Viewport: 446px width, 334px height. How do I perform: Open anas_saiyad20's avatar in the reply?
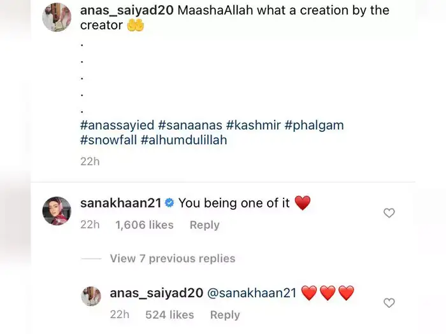click(92, 296)
